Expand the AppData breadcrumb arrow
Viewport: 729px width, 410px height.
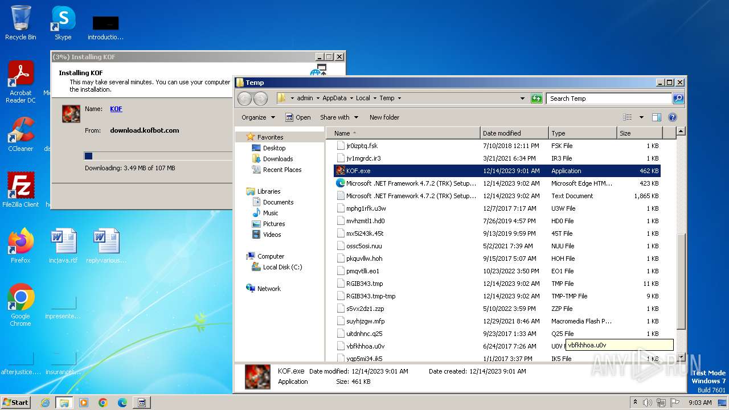352,99
